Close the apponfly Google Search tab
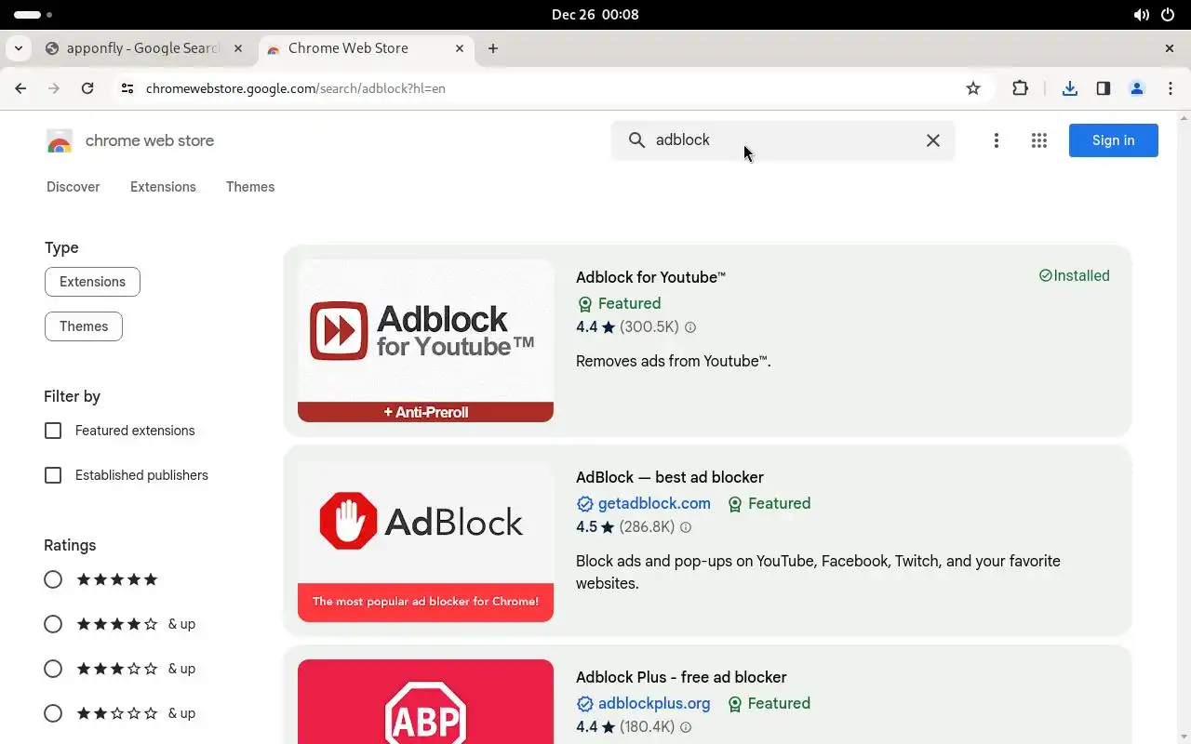The image size is (1191, 744). (x=238, y=48)
